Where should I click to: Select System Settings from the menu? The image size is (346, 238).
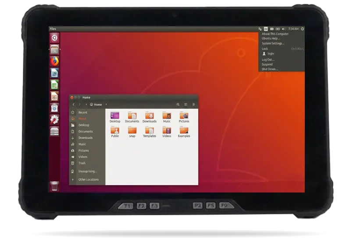pos(273,43)
